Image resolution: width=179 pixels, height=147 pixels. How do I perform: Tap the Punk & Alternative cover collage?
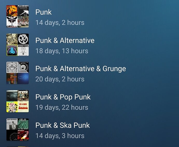(18, 45)
